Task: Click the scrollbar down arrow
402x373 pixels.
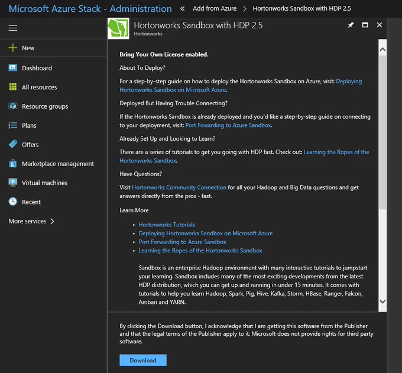Action: pyautogui.click(x=382, y=301)
